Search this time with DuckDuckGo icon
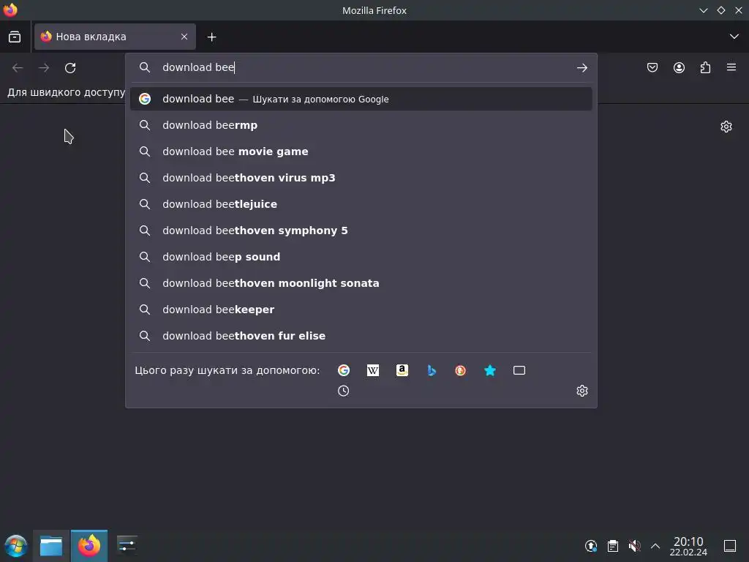Image resolution: width=749 pixels, height=562 pixels. click(461, 370)
